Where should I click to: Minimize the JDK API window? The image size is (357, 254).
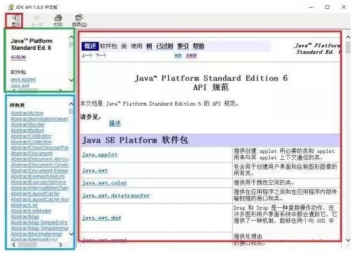pyautogui.click(x=311, y=7)
